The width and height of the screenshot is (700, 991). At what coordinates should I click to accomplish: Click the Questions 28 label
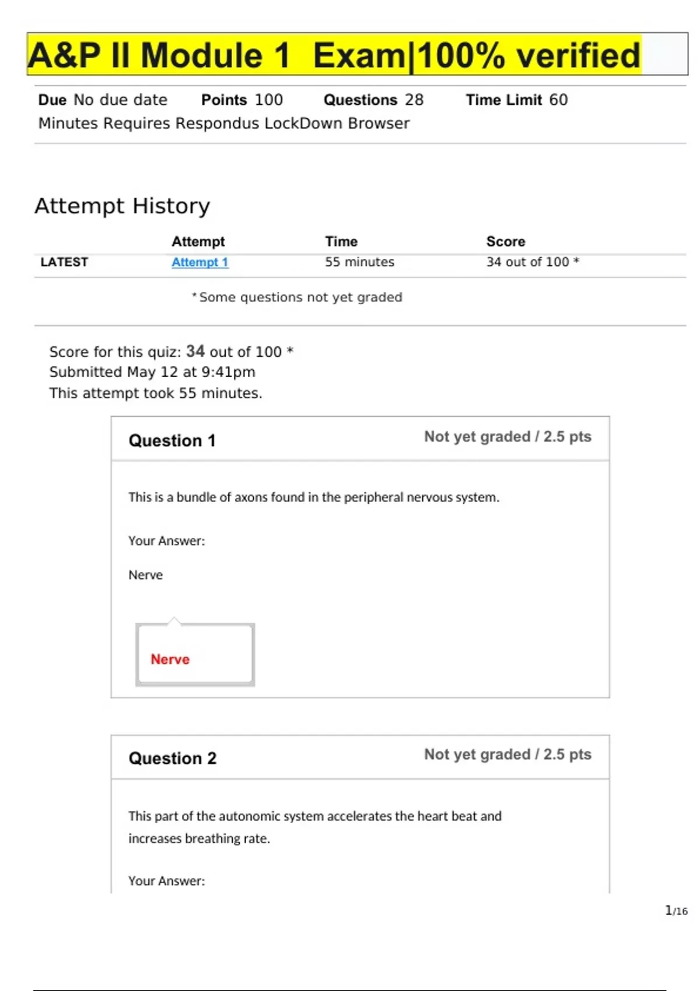point(373,100)
